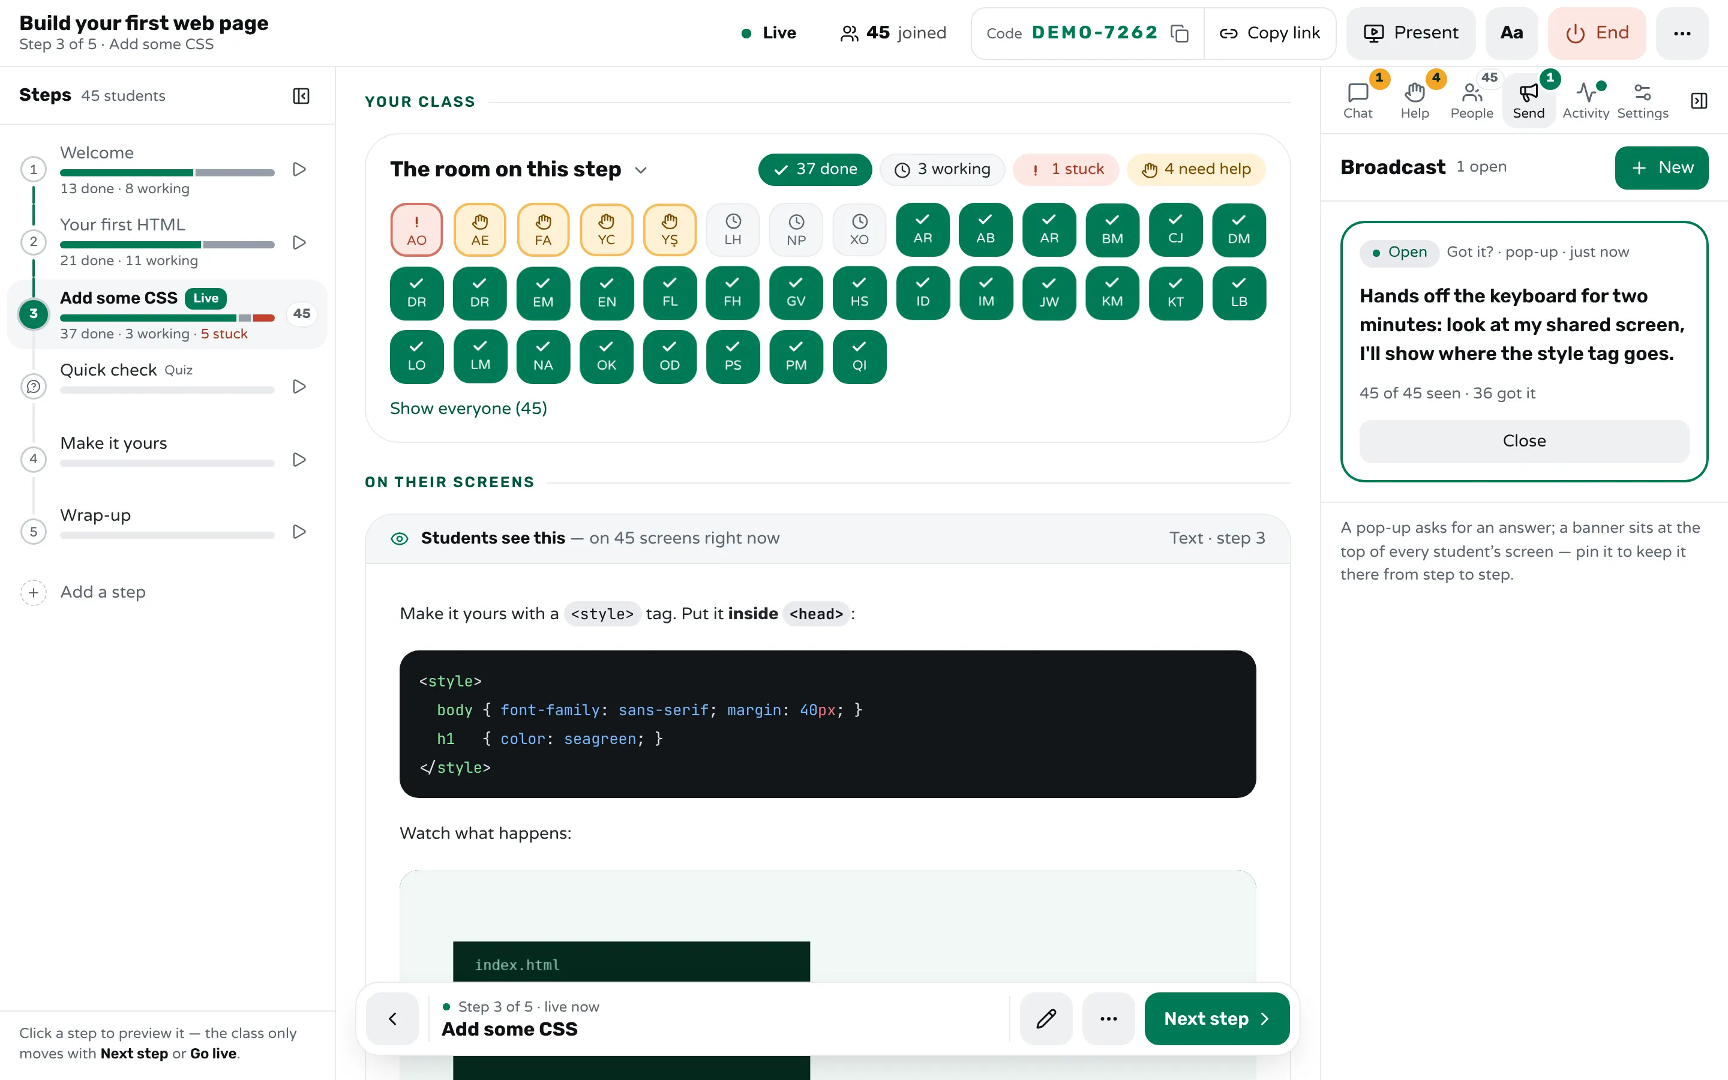Click the Add some CSS progress bar

tap(167, 318)
